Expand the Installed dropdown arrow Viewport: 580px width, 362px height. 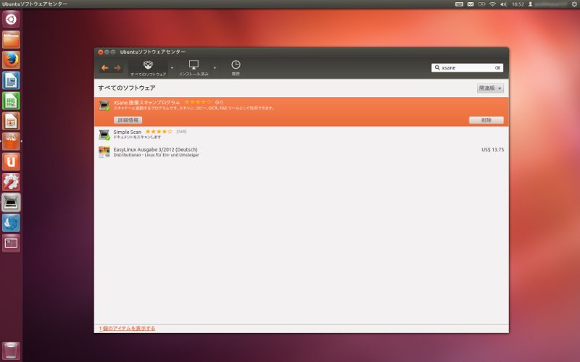[215, 67]
